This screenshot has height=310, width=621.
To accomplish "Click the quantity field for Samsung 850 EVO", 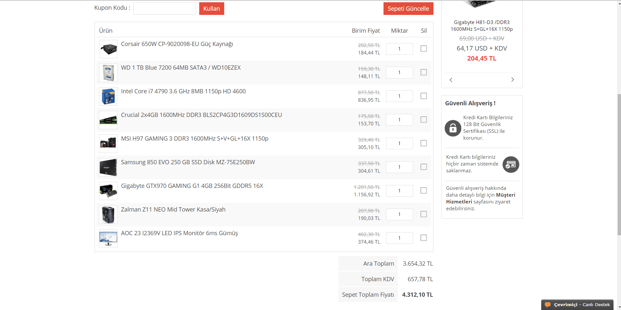I will coord(399,167).
